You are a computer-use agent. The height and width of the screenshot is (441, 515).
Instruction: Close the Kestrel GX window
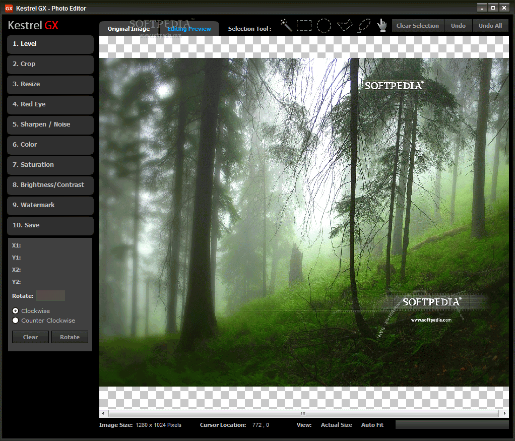point(504,8)
